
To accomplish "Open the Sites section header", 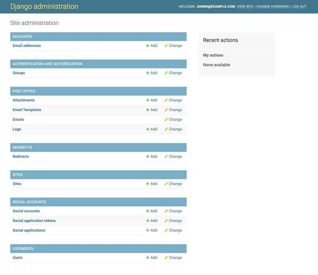I will (x=17, y=175).
